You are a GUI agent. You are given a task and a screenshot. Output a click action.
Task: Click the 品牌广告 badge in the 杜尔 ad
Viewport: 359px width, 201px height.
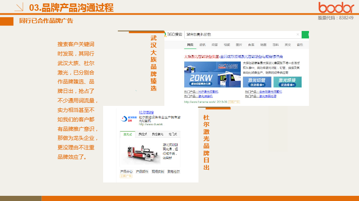click(126, 176)
